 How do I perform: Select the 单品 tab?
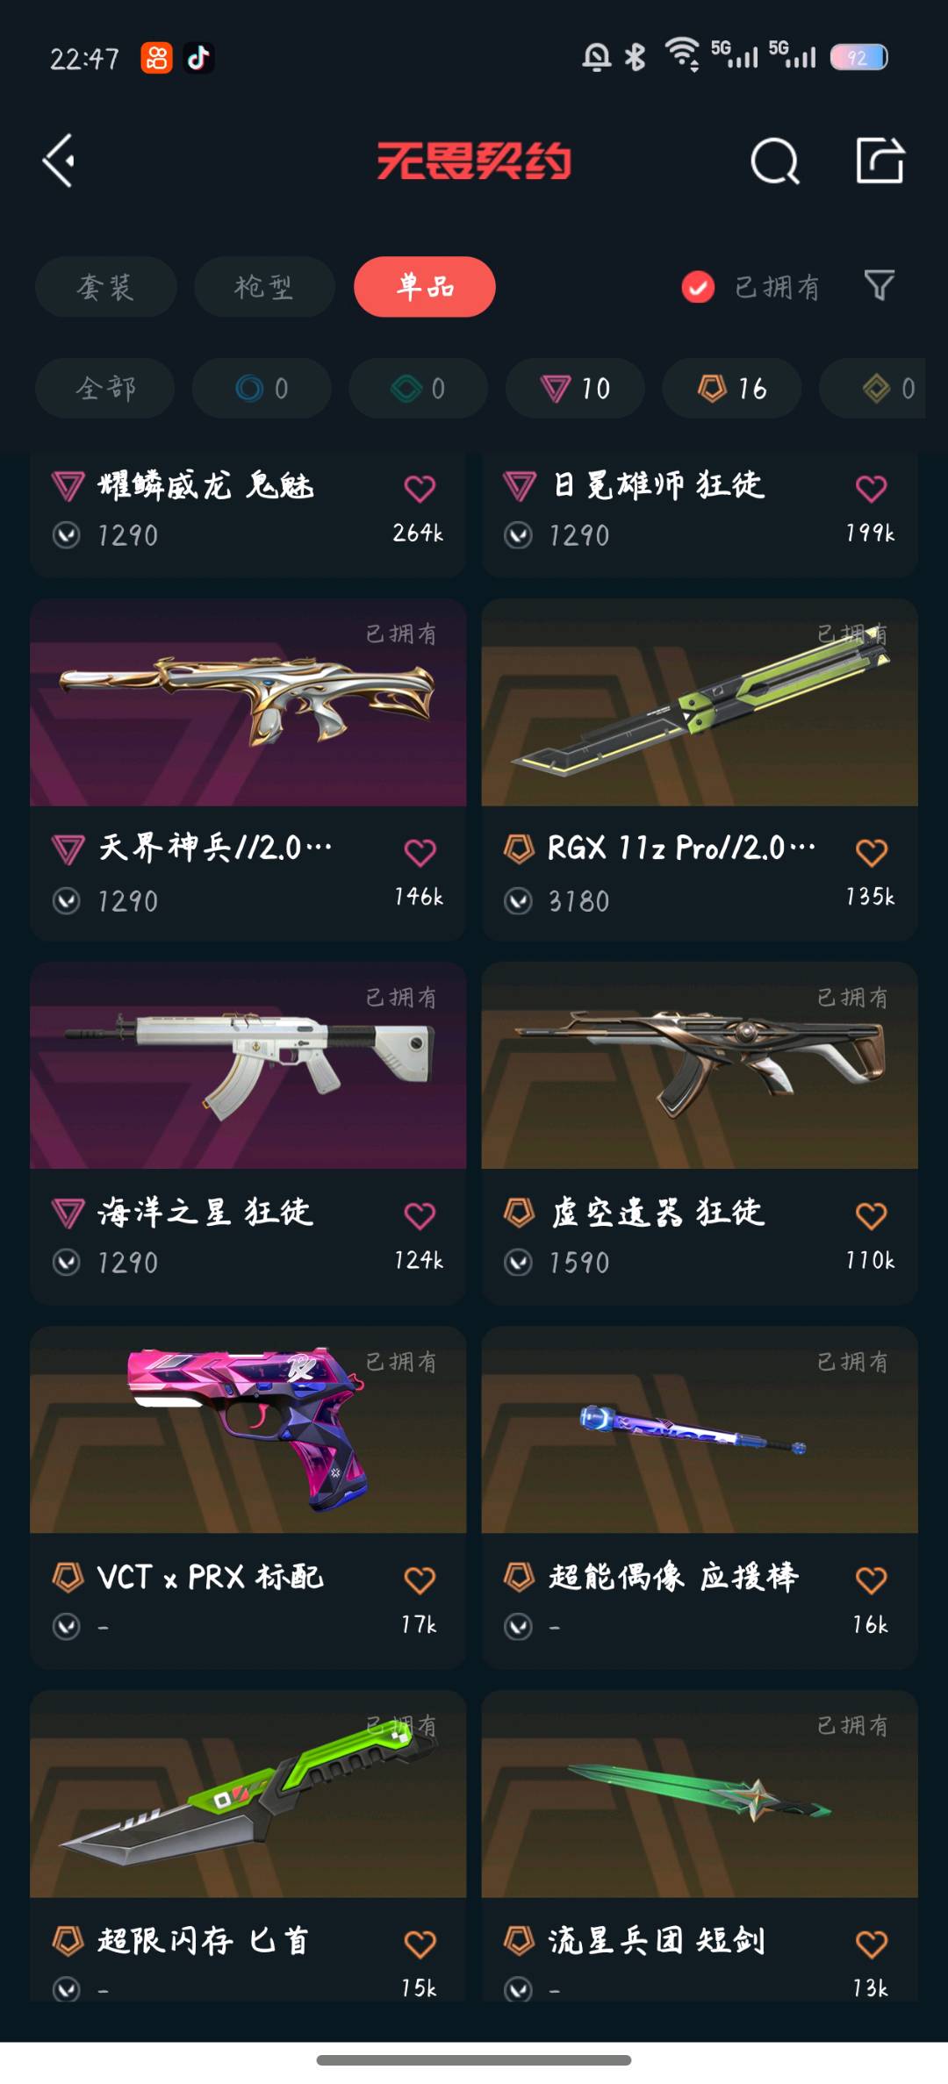[425, 287]
